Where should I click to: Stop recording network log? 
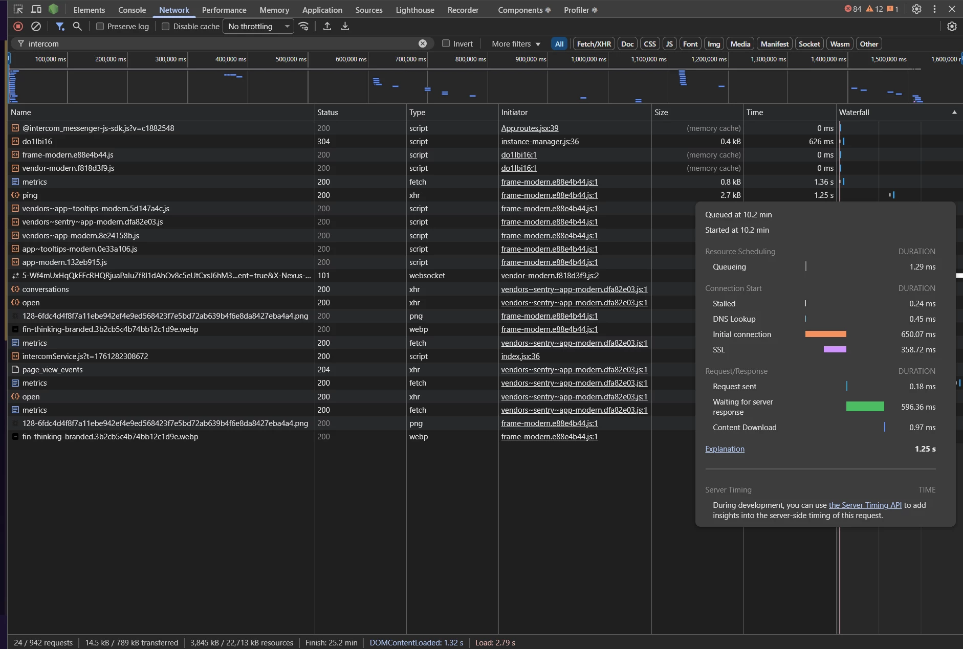(18, 26)
